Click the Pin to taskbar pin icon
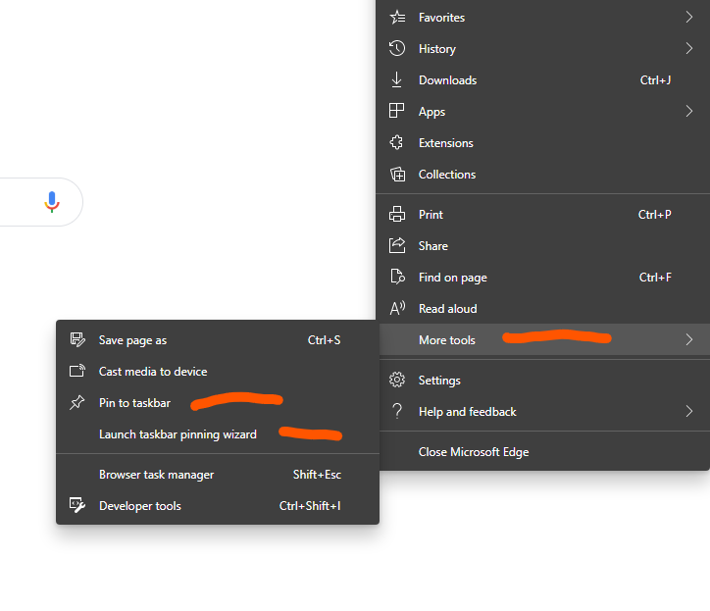The image size is (710, 611). click(77, 402)
